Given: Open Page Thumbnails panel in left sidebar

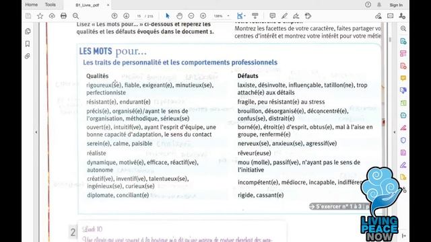Looking at the screenshot, I should tap(28, 32).
